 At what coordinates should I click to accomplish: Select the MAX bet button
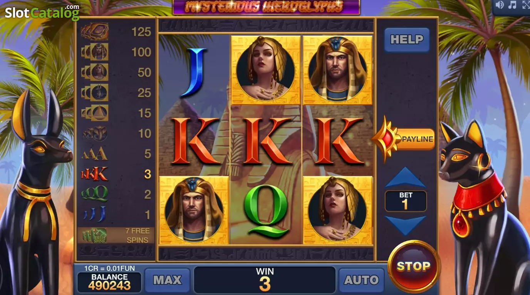pyautogui.click(x=168, y=280)
